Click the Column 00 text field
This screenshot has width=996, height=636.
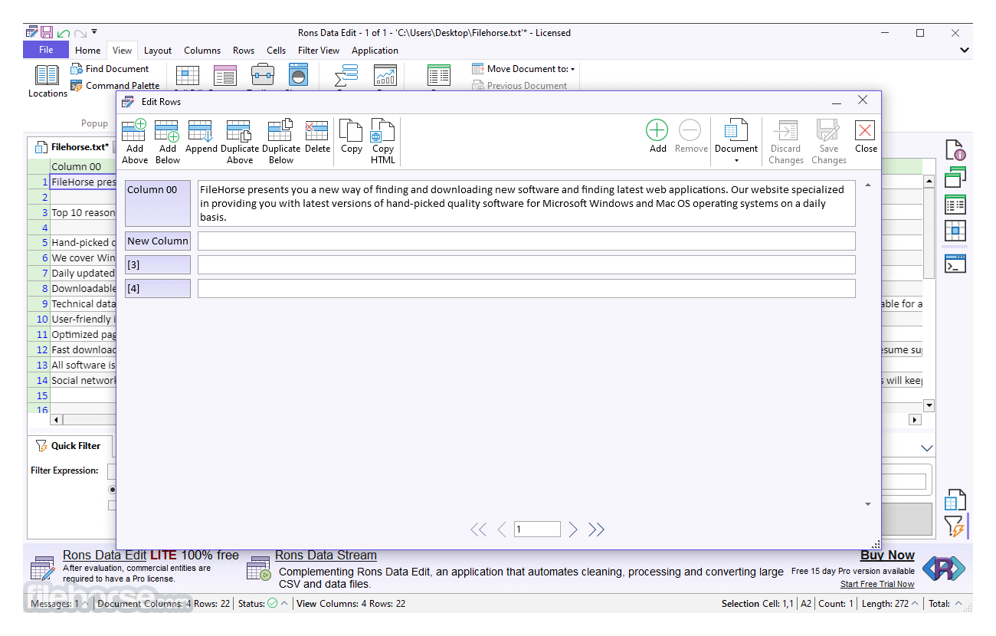click(x=526, y=204)
